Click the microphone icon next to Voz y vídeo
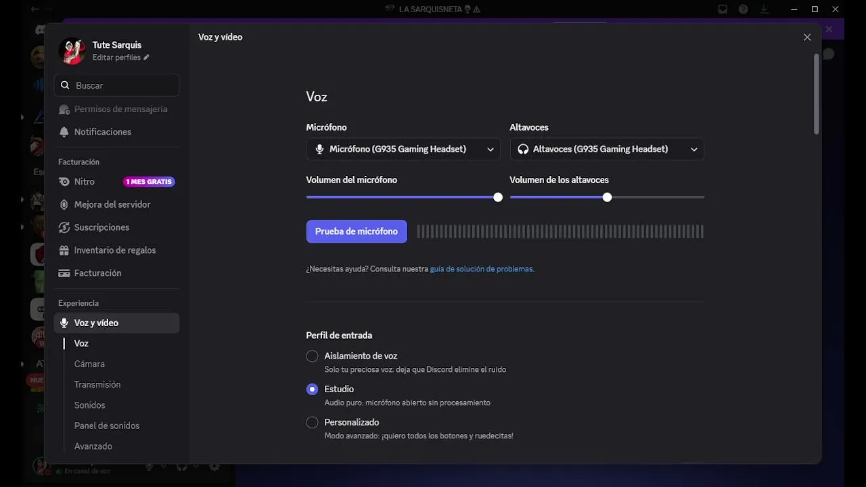 click(64, 323)
